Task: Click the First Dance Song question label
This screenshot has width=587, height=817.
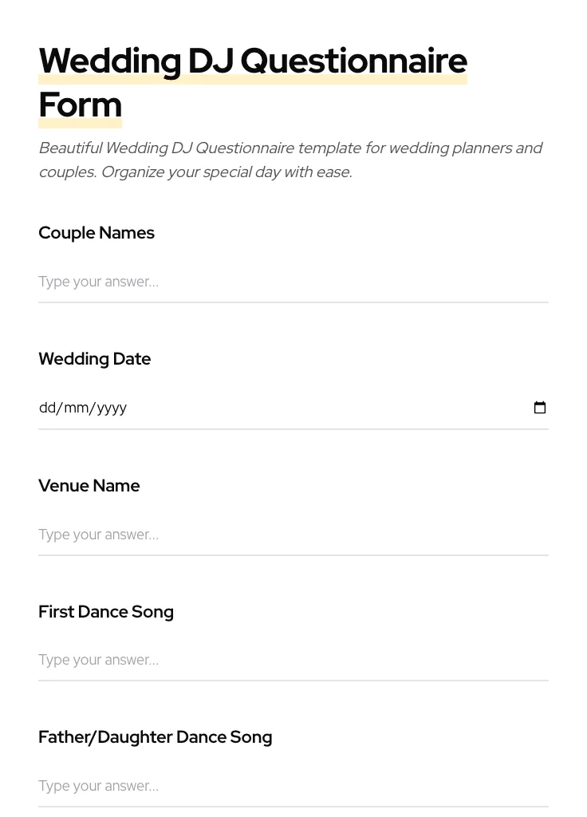Action: [x=106, y=612]
